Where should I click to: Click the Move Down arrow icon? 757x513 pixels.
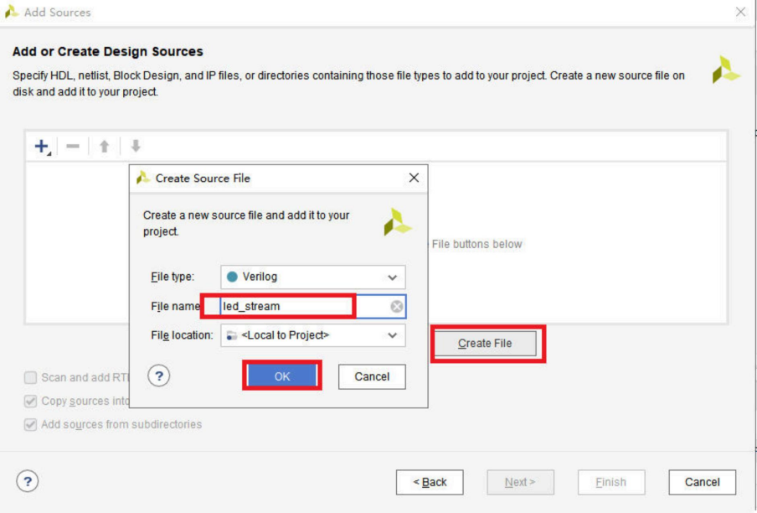click(x=135, y=147)
